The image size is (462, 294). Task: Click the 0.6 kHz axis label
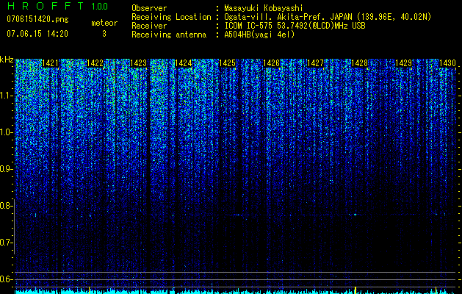click(x=5, y=279)
